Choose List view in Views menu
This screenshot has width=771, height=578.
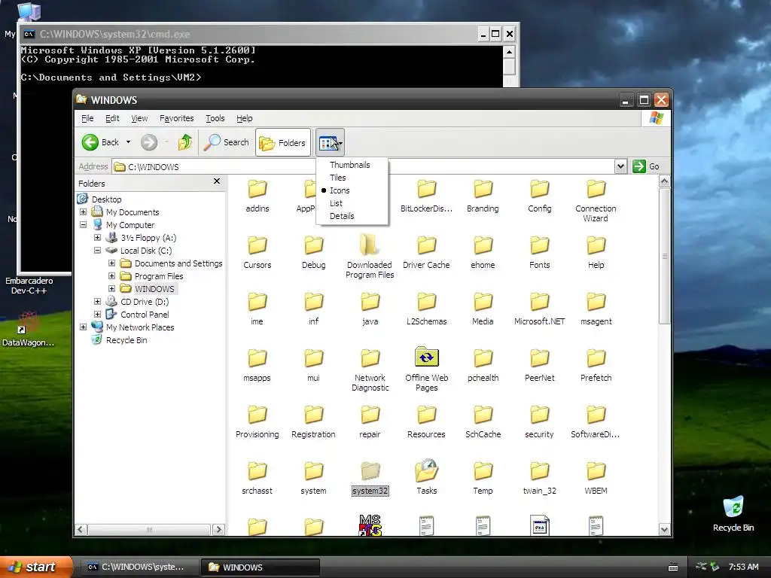(x=336, y=203)
